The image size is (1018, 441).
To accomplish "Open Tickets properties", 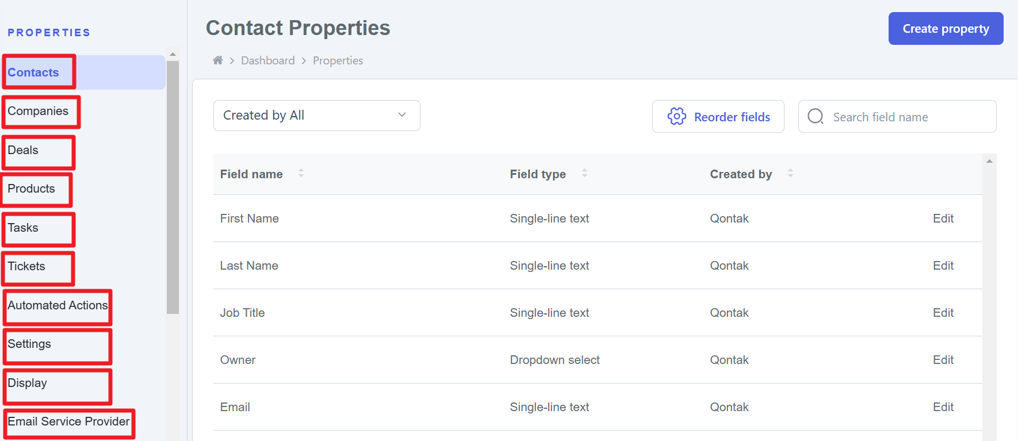I will [26, 266].
